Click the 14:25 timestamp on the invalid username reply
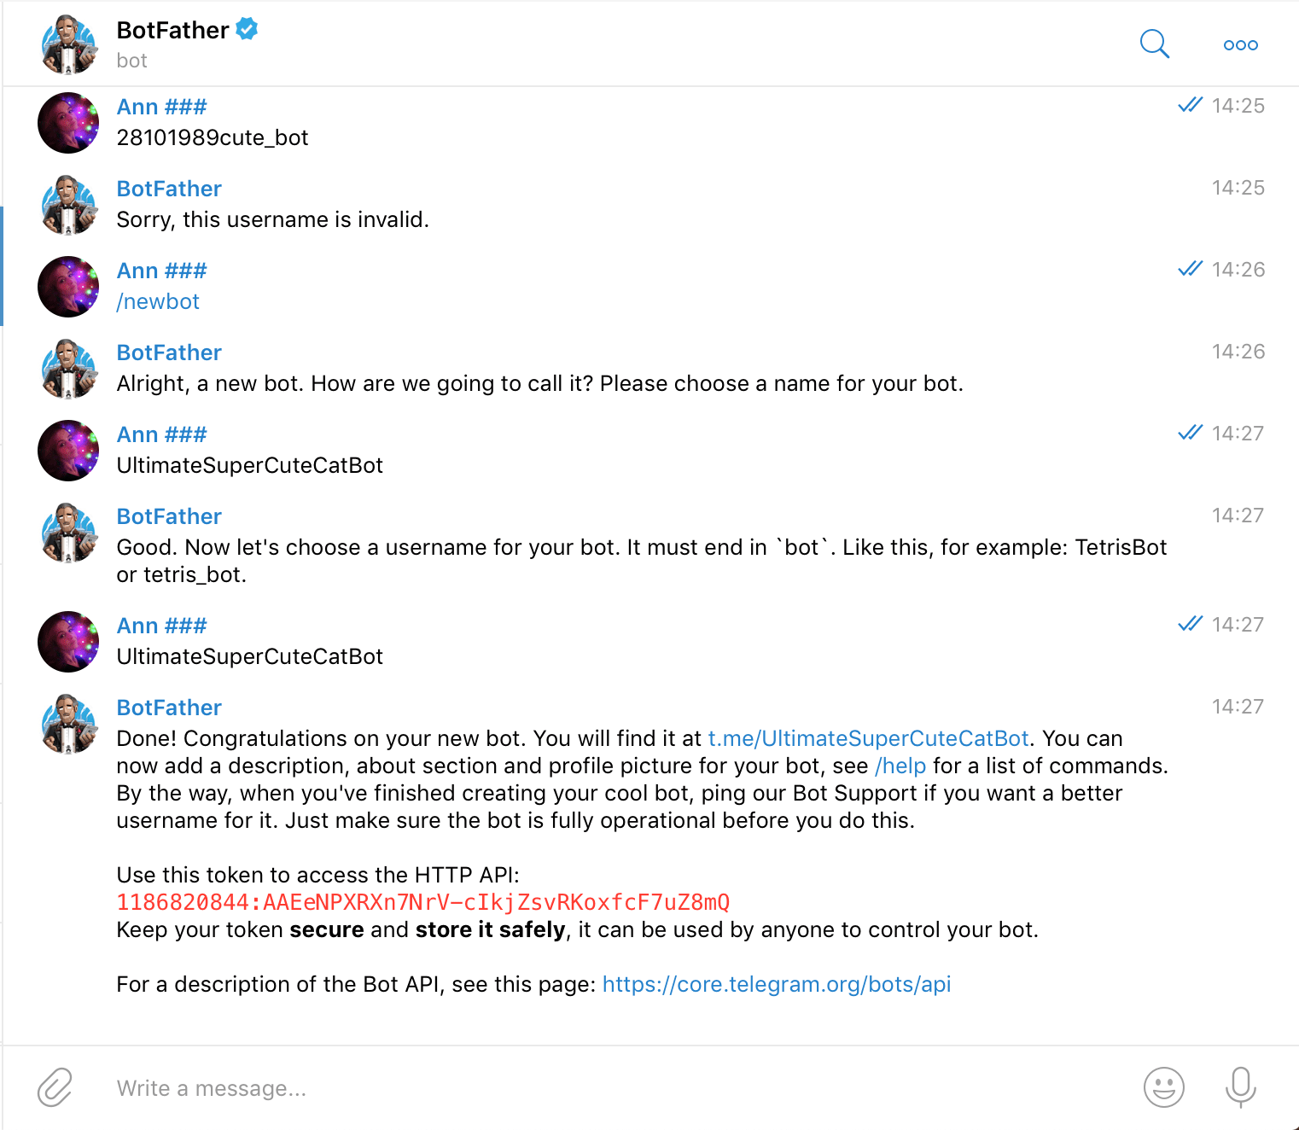This screenshot has height=1130, width=1299. 1238,187
